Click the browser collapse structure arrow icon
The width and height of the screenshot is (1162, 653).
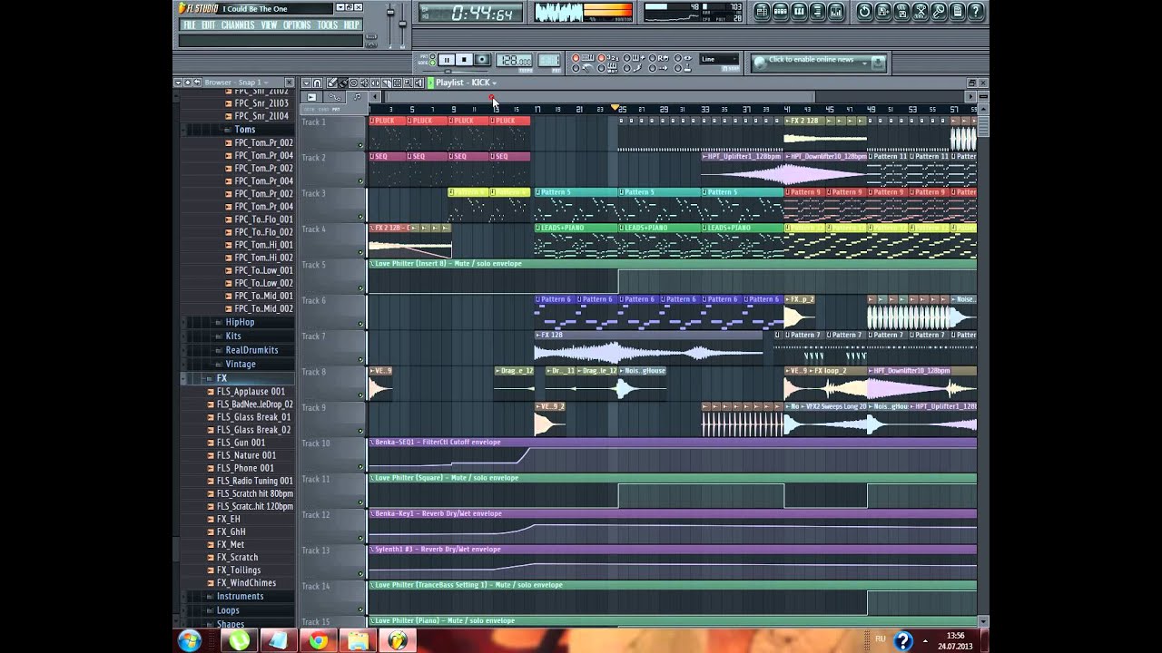[x=197, y=83]
